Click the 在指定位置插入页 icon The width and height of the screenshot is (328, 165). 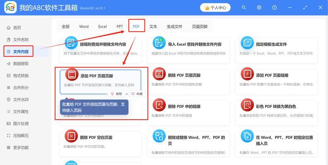click(247, 136)
